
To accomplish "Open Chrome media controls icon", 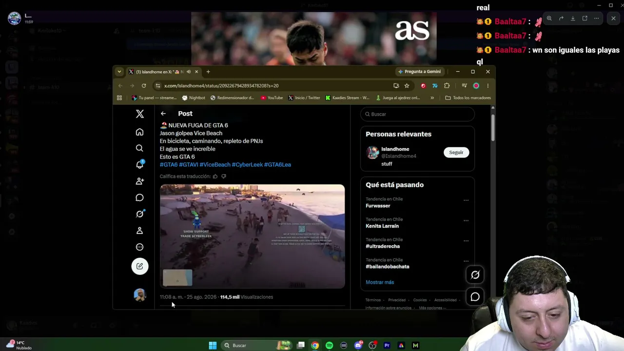I will pos(464,86).
